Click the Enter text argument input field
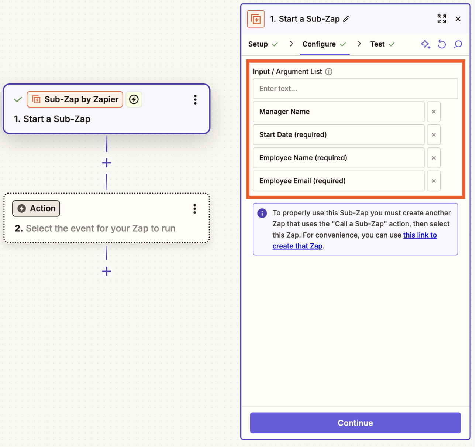476x447 pixels. coord(355,89)
